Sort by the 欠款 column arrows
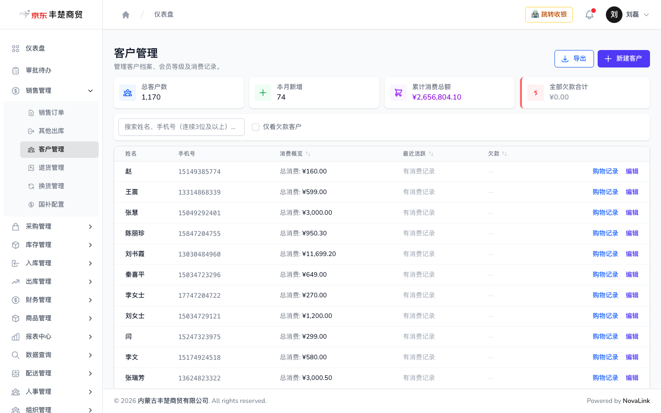Image resolution: width=661 pixels, height=413 pixels. [504, 154]
